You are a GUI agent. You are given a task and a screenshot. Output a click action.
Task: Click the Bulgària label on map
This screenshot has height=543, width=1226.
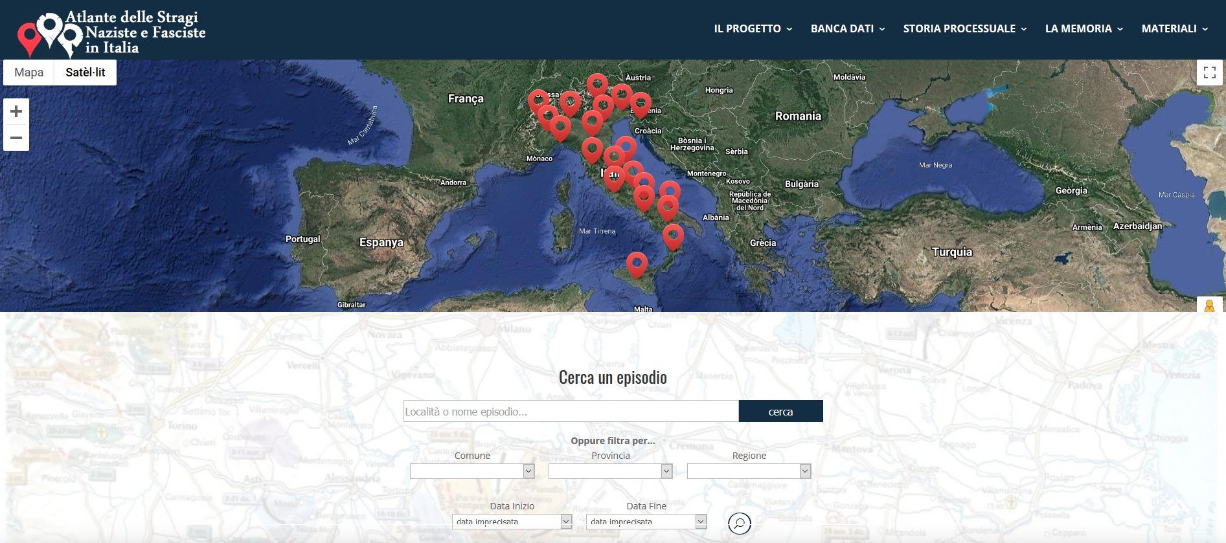point(802,184)
